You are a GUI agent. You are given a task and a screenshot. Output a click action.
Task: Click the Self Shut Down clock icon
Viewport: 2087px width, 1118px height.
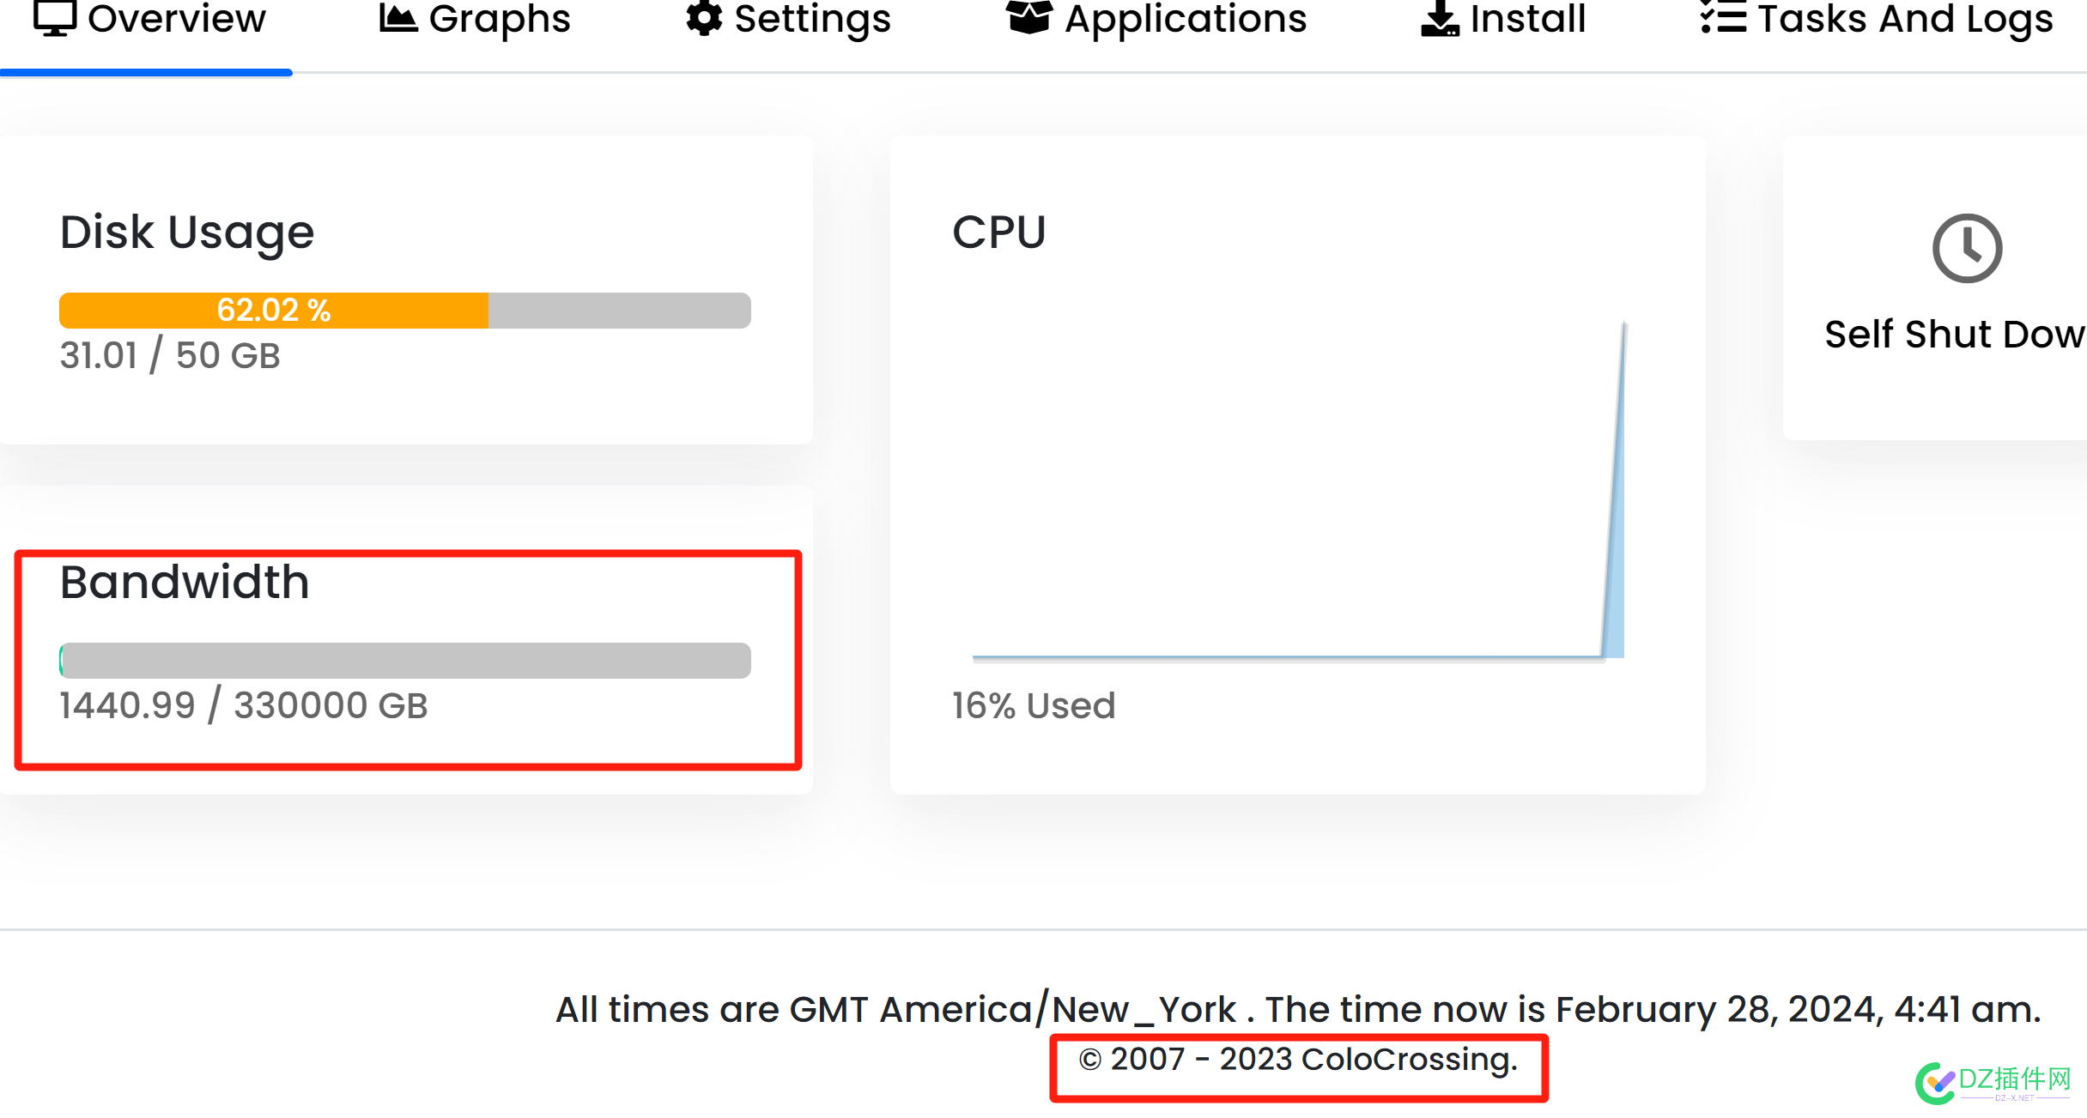click(x=1967, y=248)
